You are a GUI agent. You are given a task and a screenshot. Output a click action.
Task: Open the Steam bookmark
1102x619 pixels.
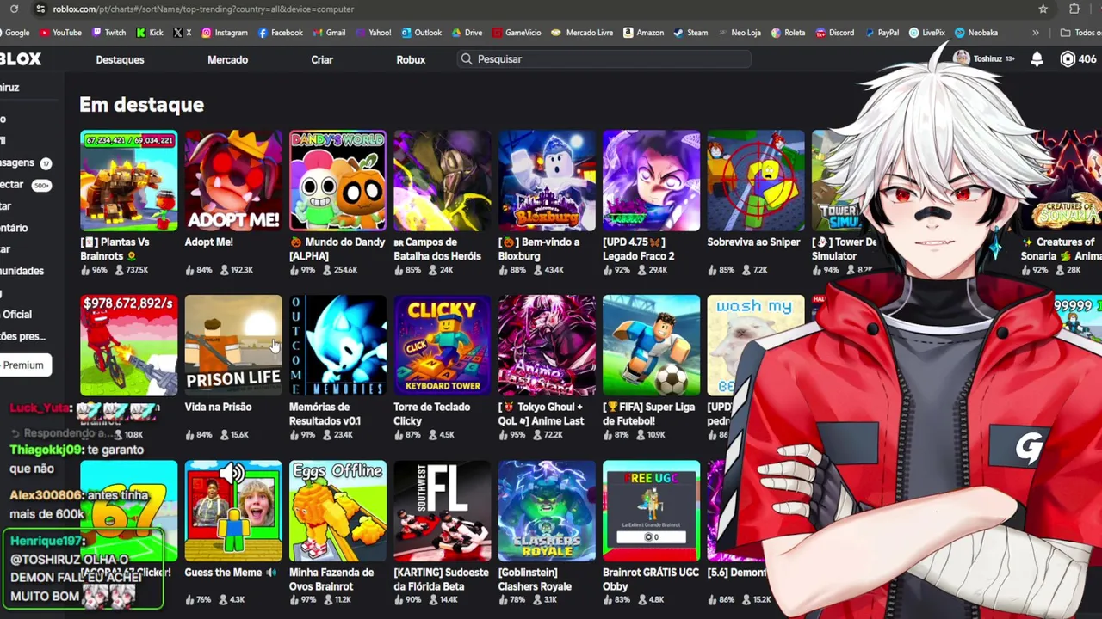click(690, 33)
